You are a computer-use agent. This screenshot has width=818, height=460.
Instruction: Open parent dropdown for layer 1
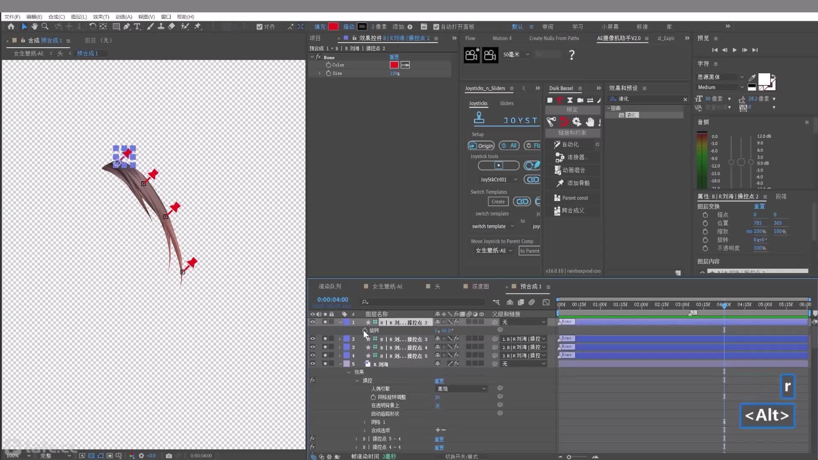524,322
